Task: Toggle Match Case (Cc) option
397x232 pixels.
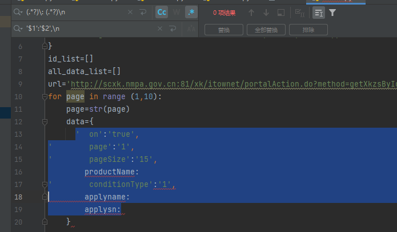Action: (162, 12)
